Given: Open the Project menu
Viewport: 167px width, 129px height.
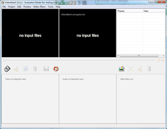Looking at the screenshot, I should pyautogui.click(x=11, y=7).
